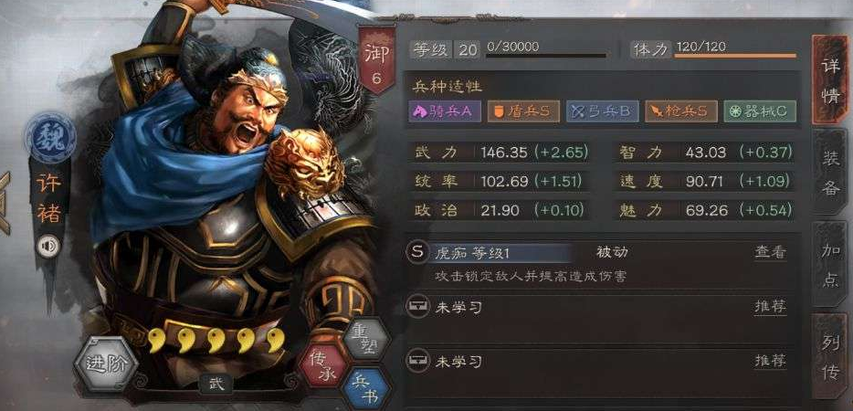
Task: Switch to the 详情 tab
Action: click(828, 80)
